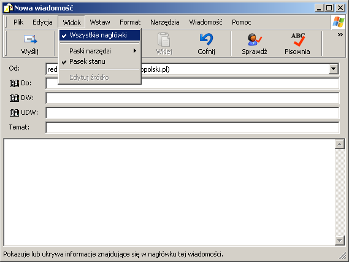Click inside the message body area
Viewport: 349px width, 262px height.
[x=169, y=192]
